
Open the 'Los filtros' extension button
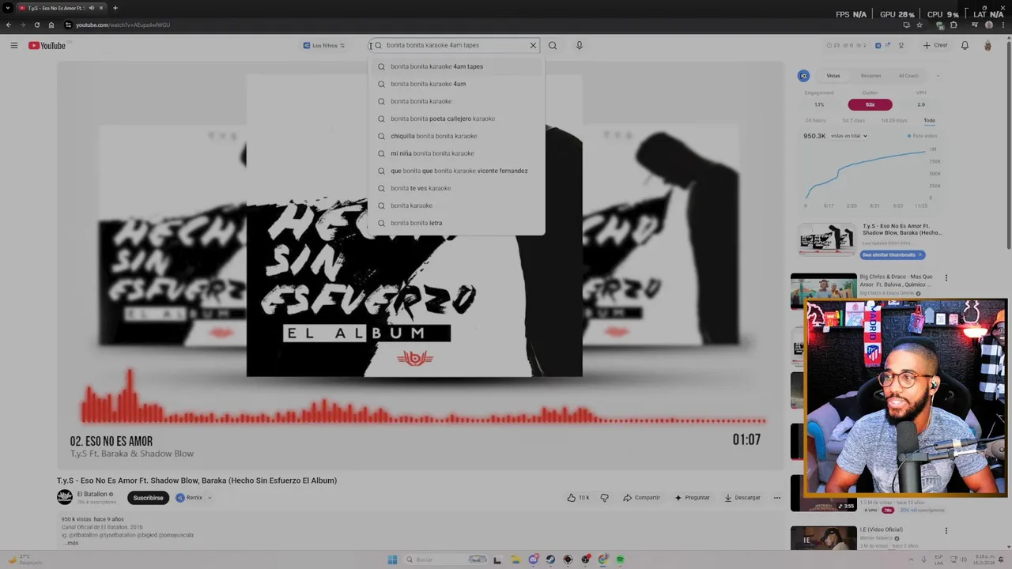point(324,45)
